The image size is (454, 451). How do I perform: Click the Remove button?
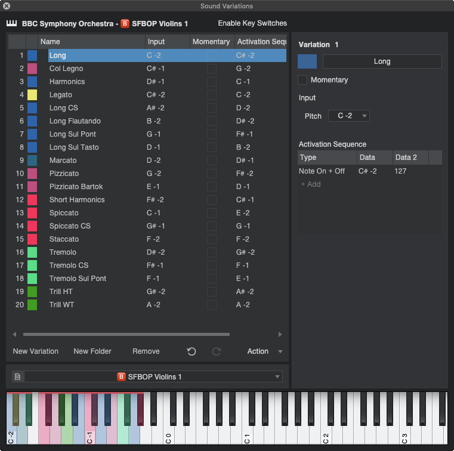(x=146, y=351)
